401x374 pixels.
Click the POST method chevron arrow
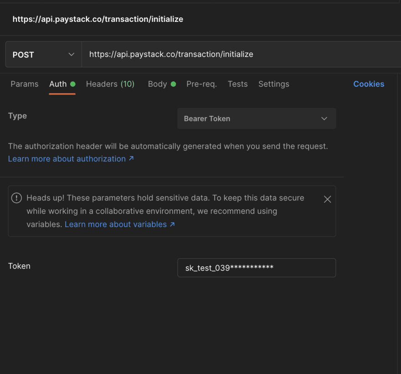(x=72, y=55)
